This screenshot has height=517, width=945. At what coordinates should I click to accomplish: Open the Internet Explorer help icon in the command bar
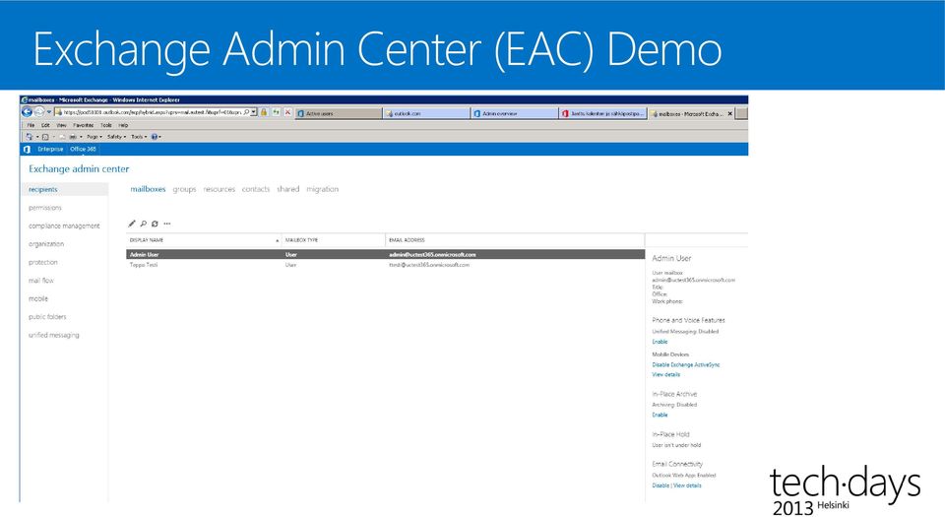[155, 137]
